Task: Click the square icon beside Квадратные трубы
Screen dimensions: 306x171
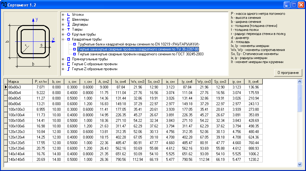Action: (x=69, y=39)
